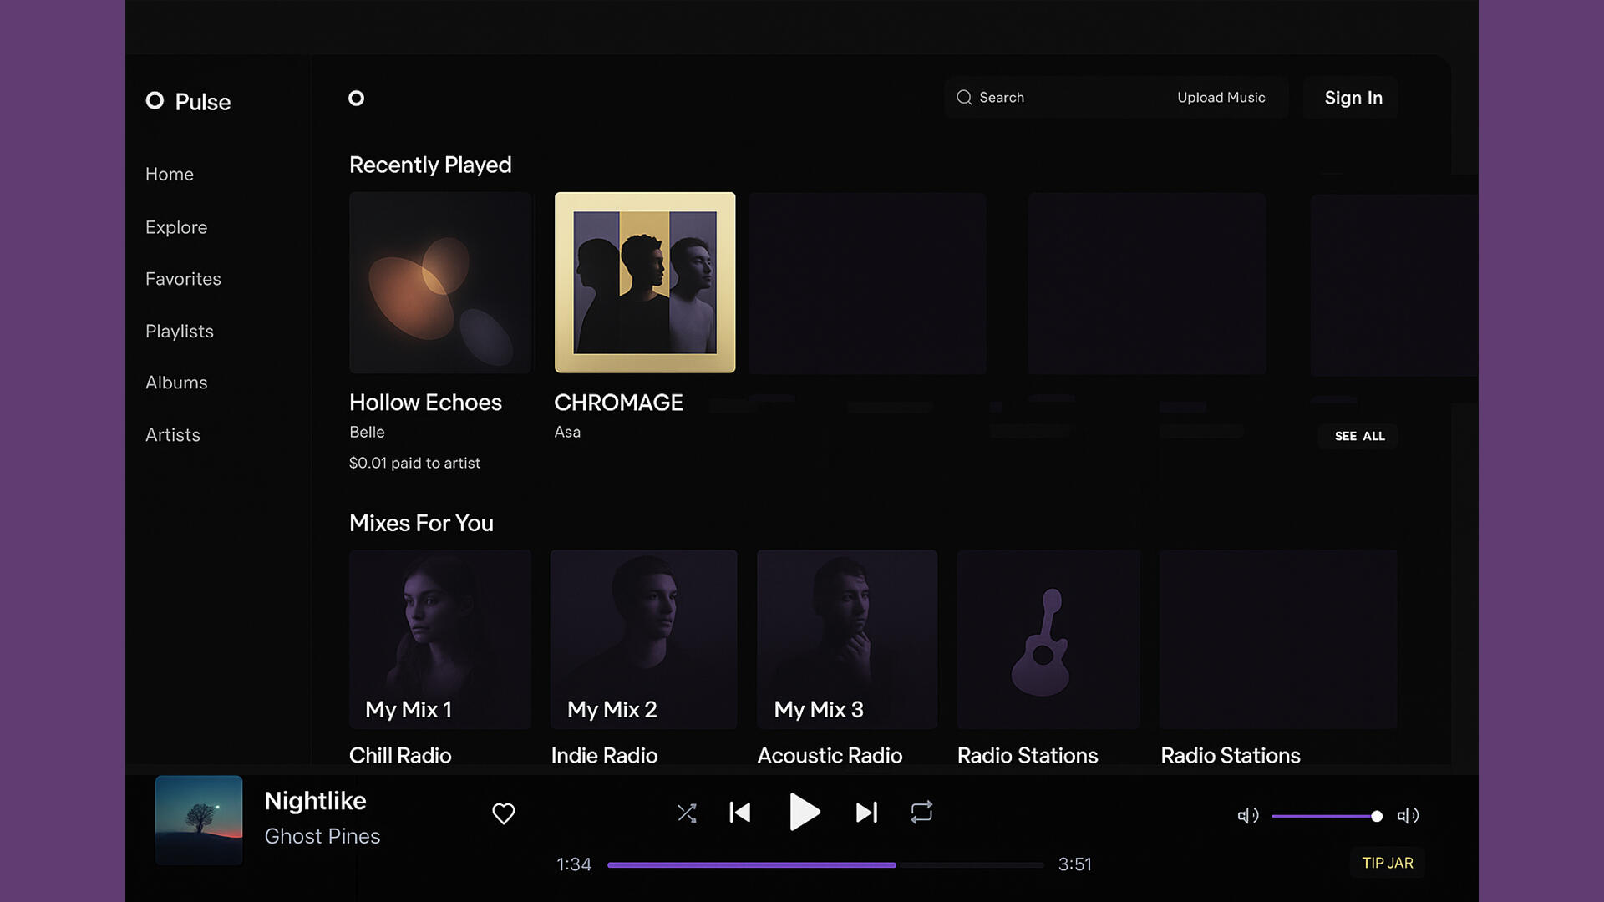Click the volume down speaker icon
The width and height of the screenshot is (1604, 902).
(x=1247, y=816)
